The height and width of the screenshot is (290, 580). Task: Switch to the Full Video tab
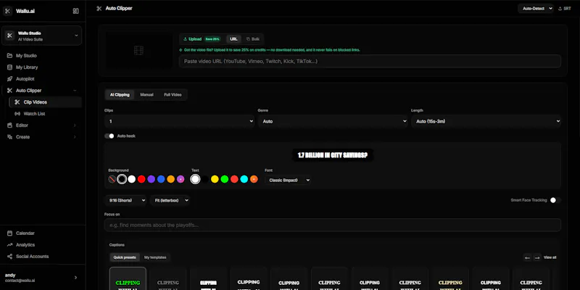pos(173,95)
